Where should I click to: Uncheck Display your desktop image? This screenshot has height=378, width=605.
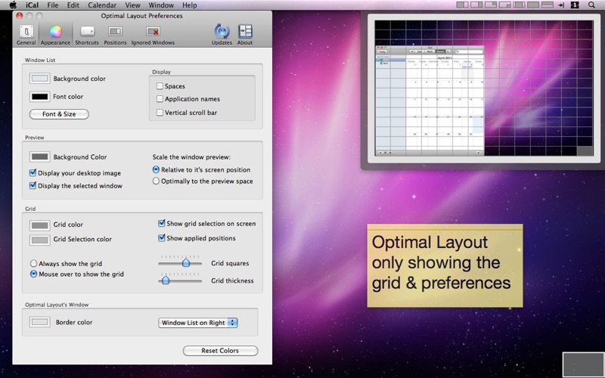click(33, 173)
